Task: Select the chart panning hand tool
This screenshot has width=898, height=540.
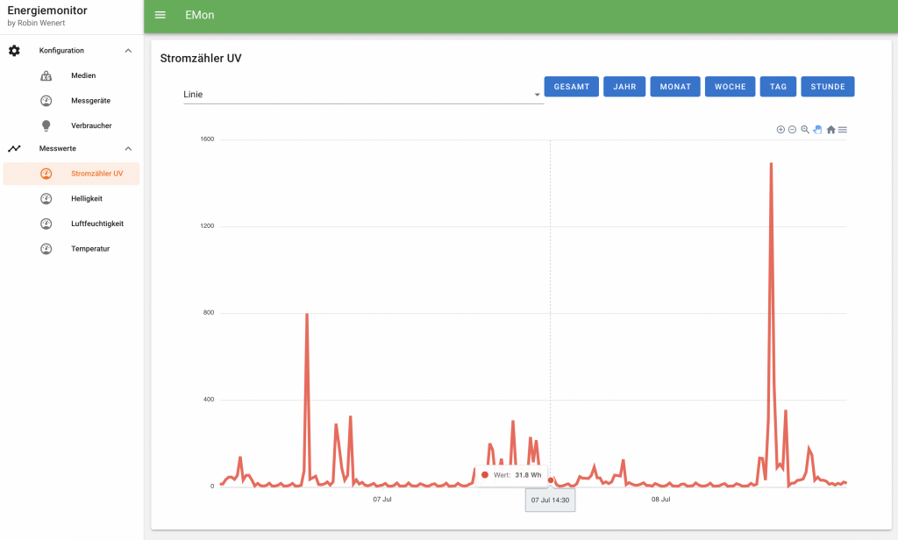Action: click(817, 130)
